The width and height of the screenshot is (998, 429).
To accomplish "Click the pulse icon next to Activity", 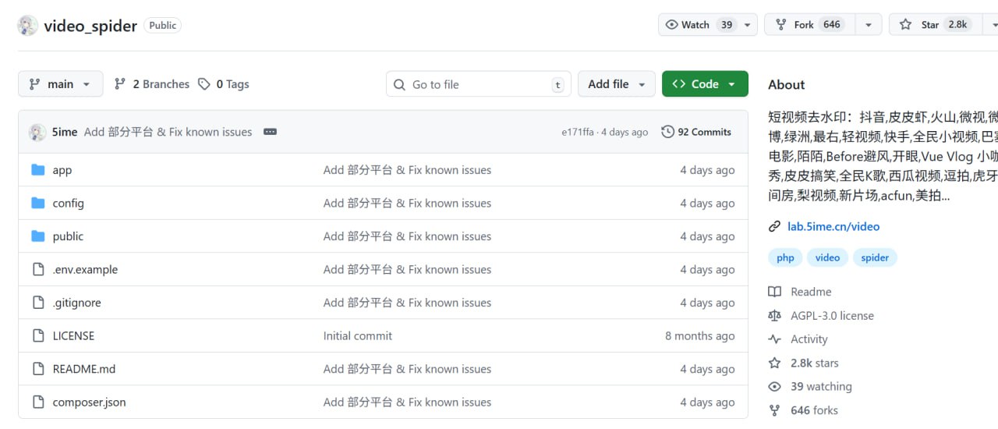I will point(774,339).
